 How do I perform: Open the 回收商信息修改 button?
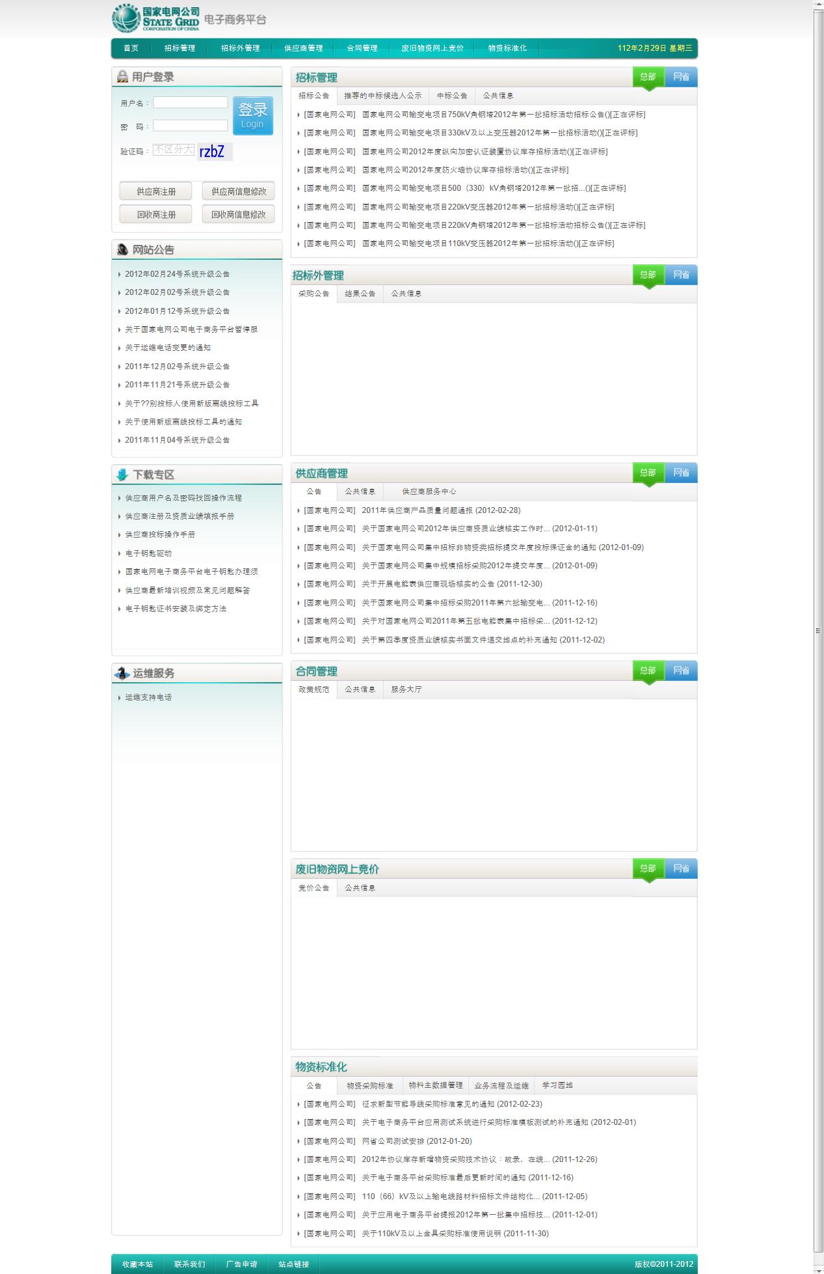point(238,214)
